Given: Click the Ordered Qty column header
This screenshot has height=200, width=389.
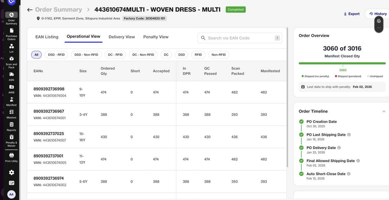Looking at the screenshot, I should pyautogui.click(x=108, y=71).
